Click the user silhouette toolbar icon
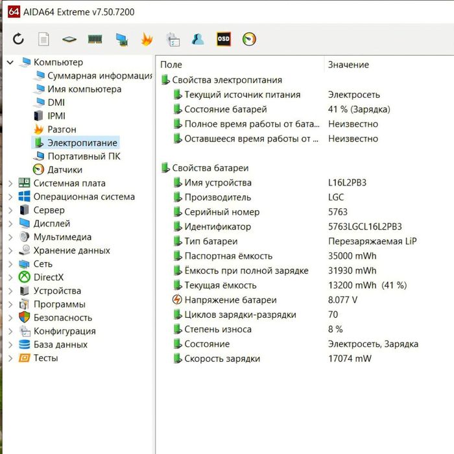The width and height of the screenshot is (454, 454). click(198, 39)
